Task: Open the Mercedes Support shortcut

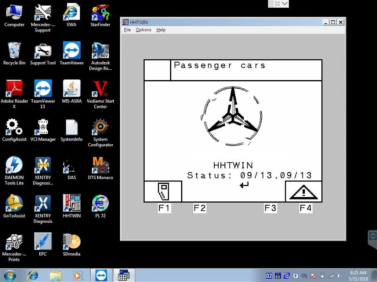Action: [x=43, y=18]
